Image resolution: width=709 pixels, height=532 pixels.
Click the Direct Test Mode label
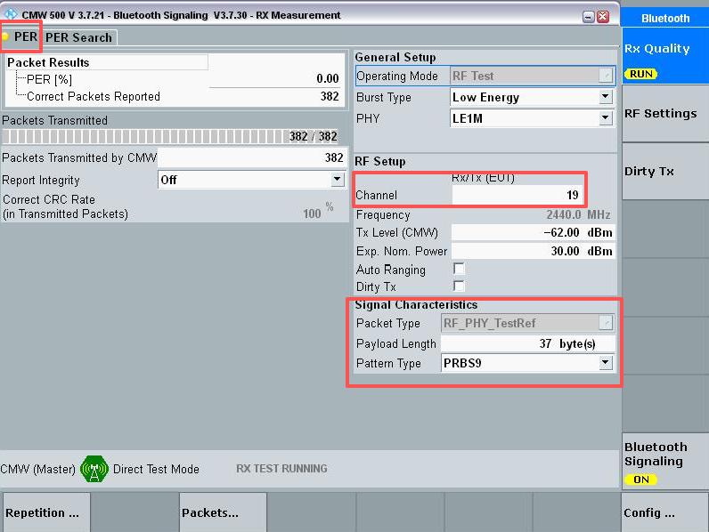pos(156,469)
